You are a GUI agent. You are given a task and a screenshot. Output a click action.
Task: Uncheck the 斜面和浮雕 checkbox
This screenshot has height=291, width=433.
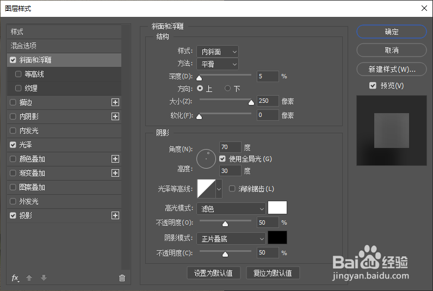[13, 60]
